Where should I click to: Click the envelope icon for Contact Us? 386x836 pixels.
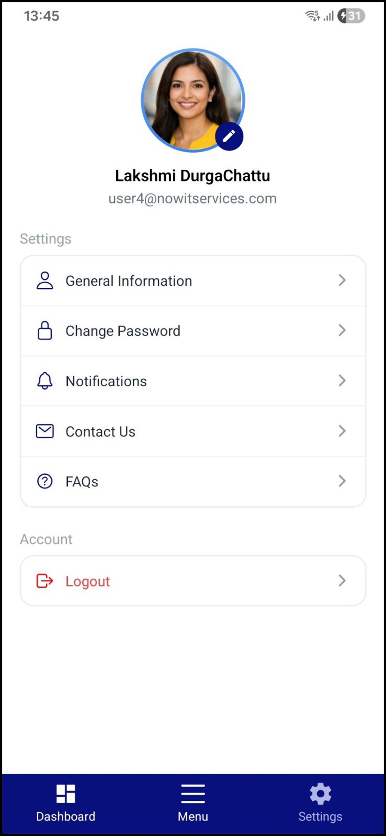pos(45,431)
